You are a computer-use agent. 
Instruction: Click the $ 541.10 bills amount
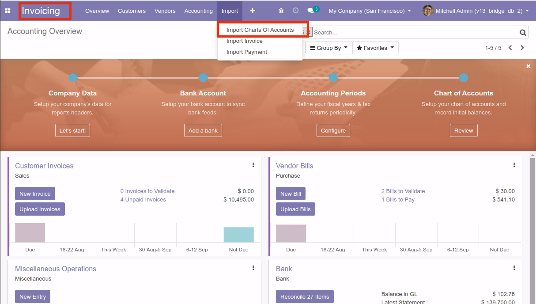click(x=504, y=200)
